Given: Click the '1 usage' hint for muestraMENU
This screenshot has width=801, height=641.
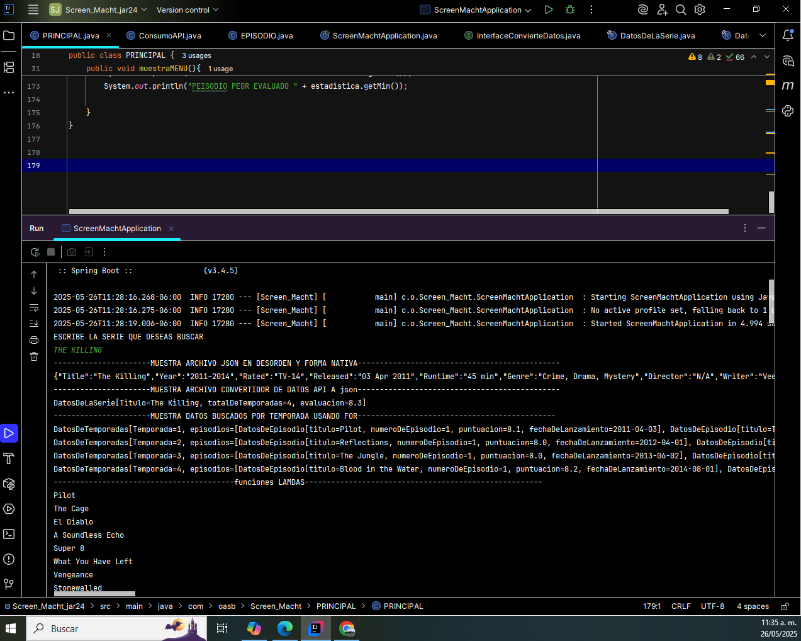Looking at the screenshot, I should (x=220, y=69).
